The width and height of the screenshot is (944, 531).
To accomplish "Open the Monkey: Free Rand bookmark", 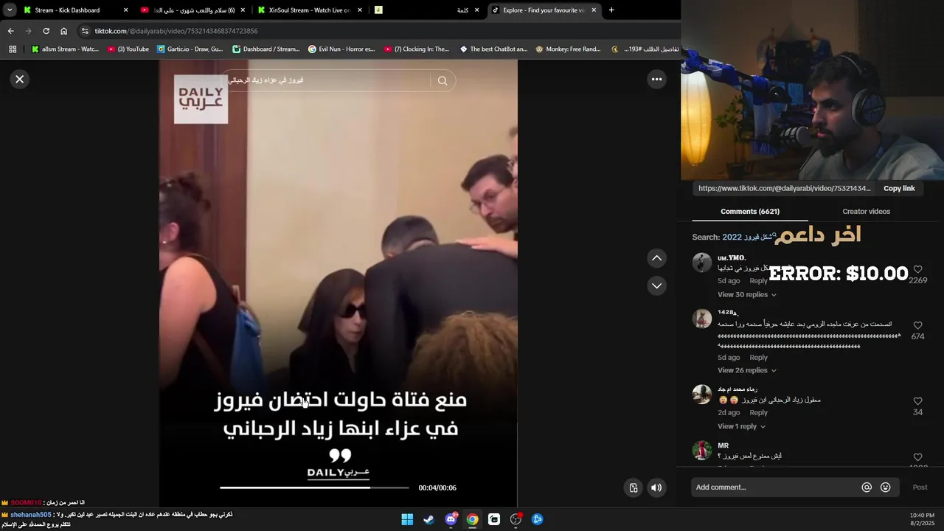I will [568, 49].
